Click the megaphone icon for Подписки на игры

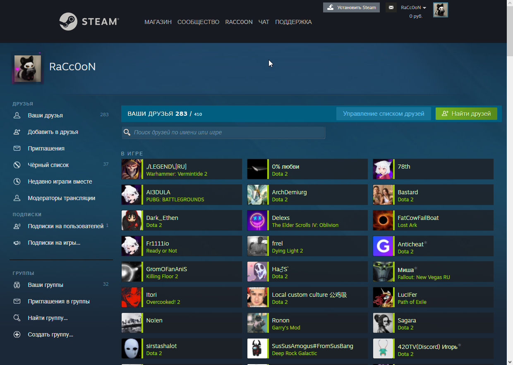point(17,243)
